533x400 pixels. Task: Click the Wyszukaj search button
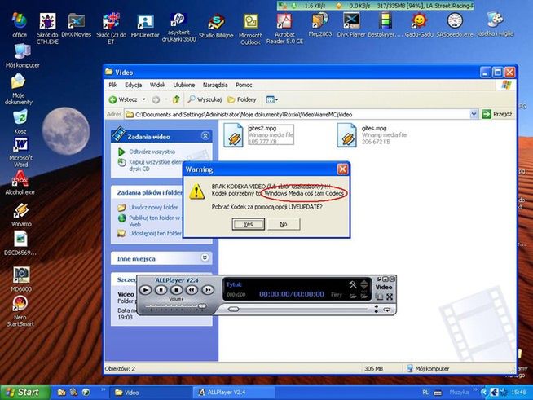point(205,99)
